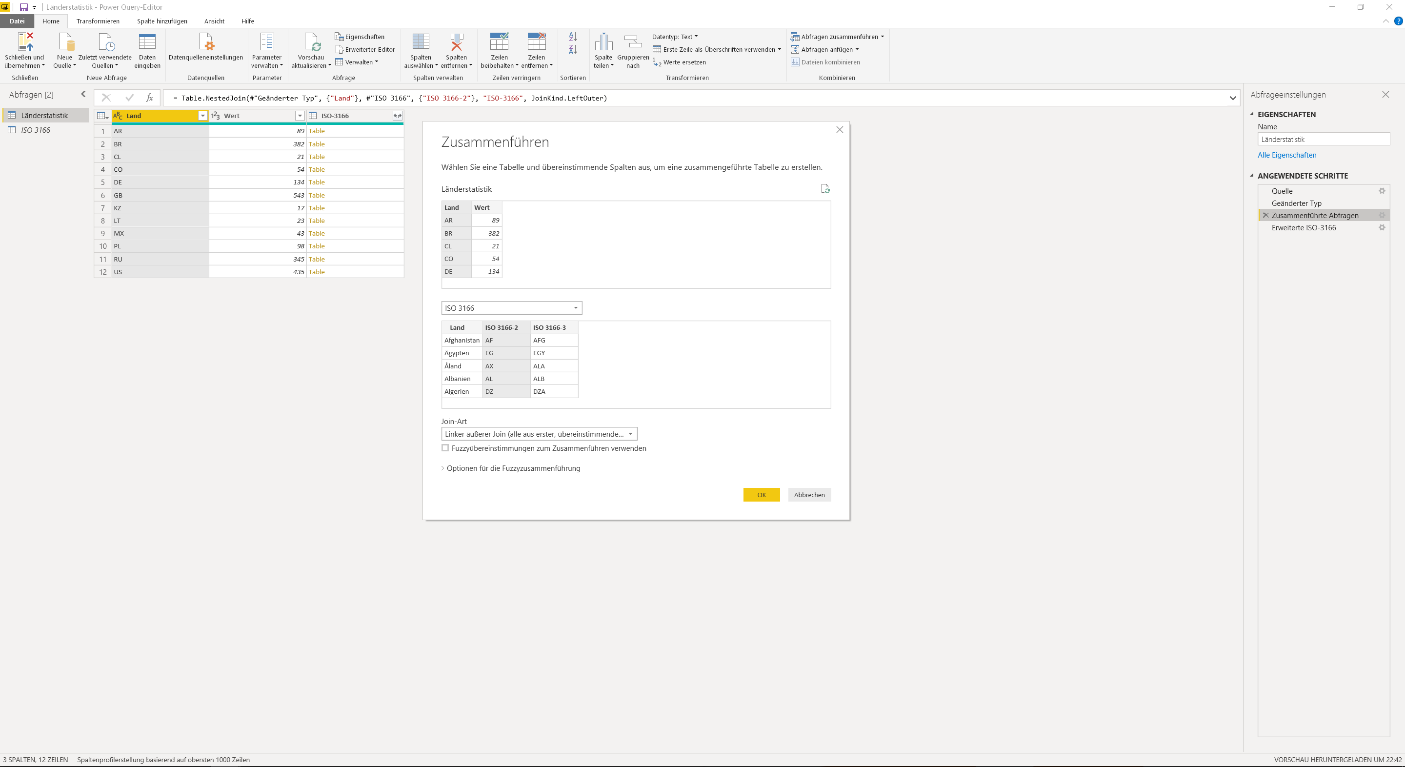The image size is (1405, 767).
Task: Click Zeilen beibehalten icon
Action: point(499,42)
